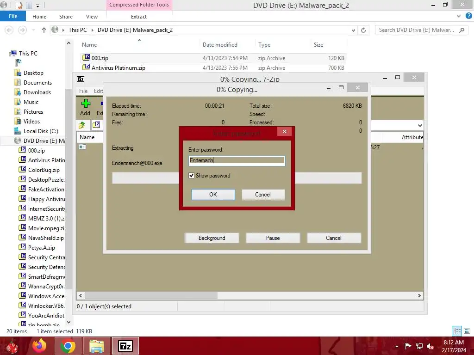Select NavaShield.zip in navigation tree
The width and height of the screenshot is (474, 355).
46,238
